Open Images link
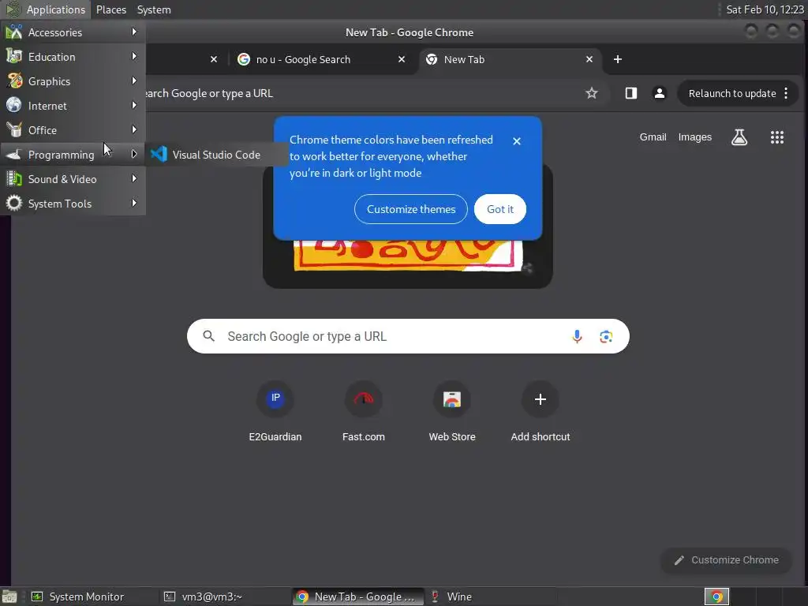 [695, 137]
